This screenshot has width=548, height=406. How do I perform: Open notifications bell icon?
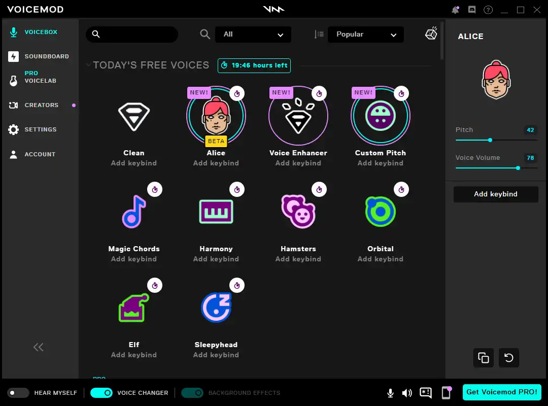[x=455, y=10]
